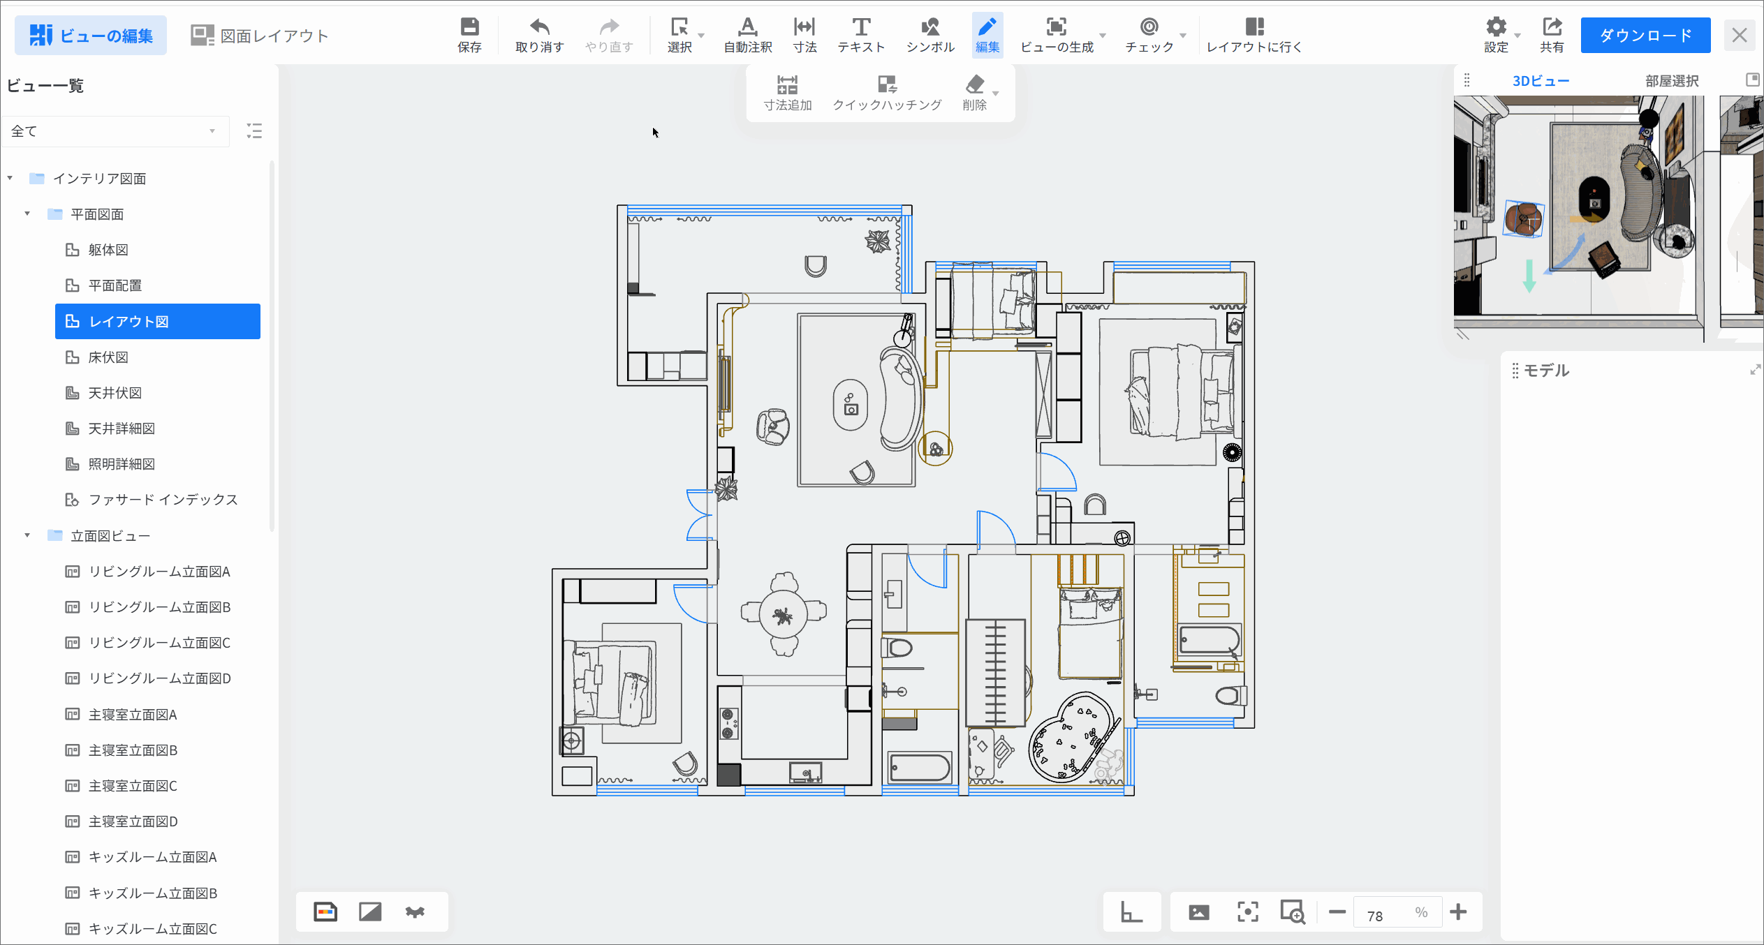Zoom out with the minus button

pos(1337,911)
